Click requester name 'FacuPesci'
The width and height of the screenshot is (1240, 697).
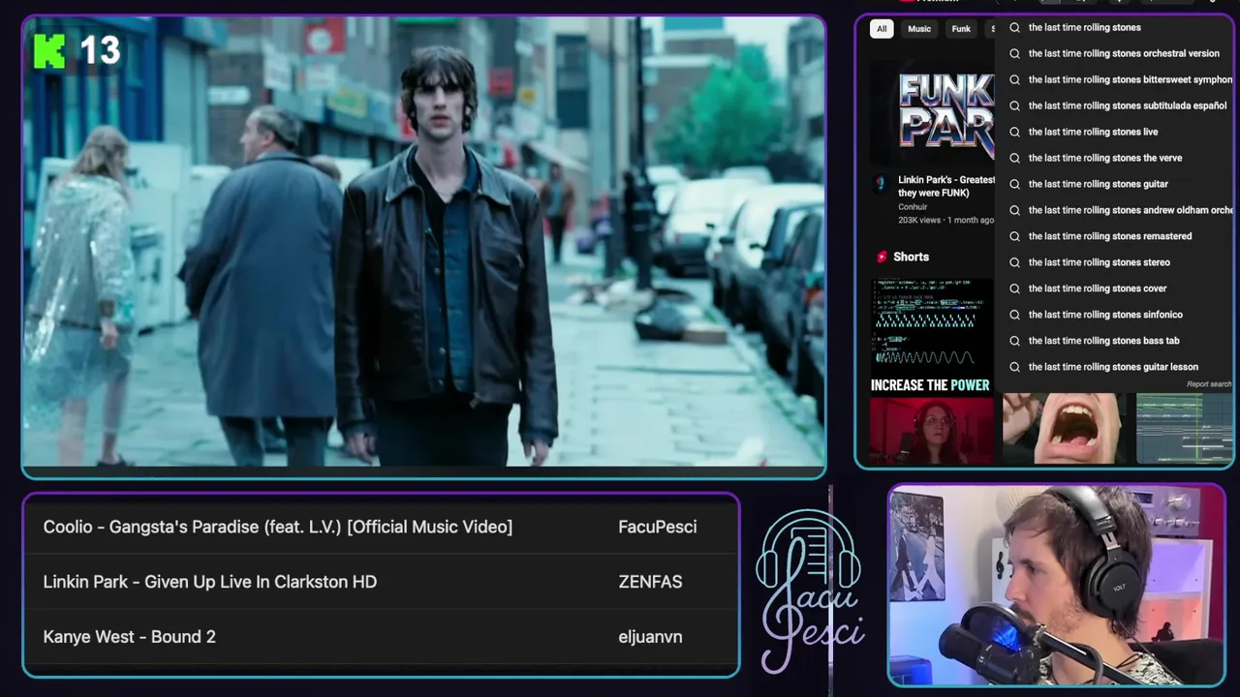658,527
